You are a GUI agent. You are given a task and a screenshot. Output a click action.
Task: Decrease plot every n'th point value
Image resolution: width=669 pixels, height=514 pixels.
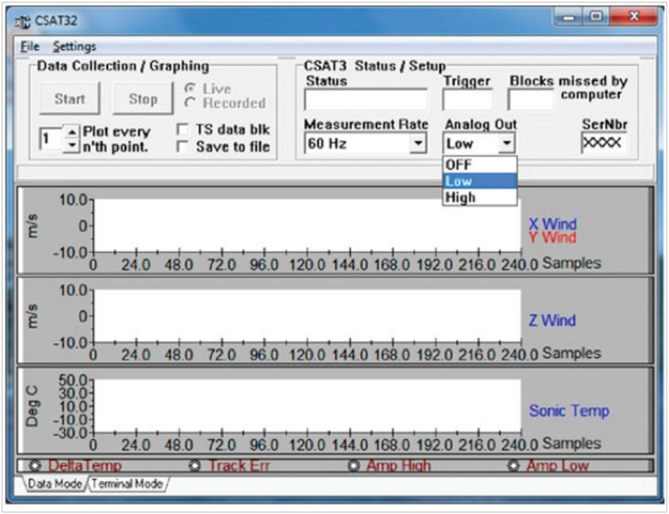(x=72, y=145)
